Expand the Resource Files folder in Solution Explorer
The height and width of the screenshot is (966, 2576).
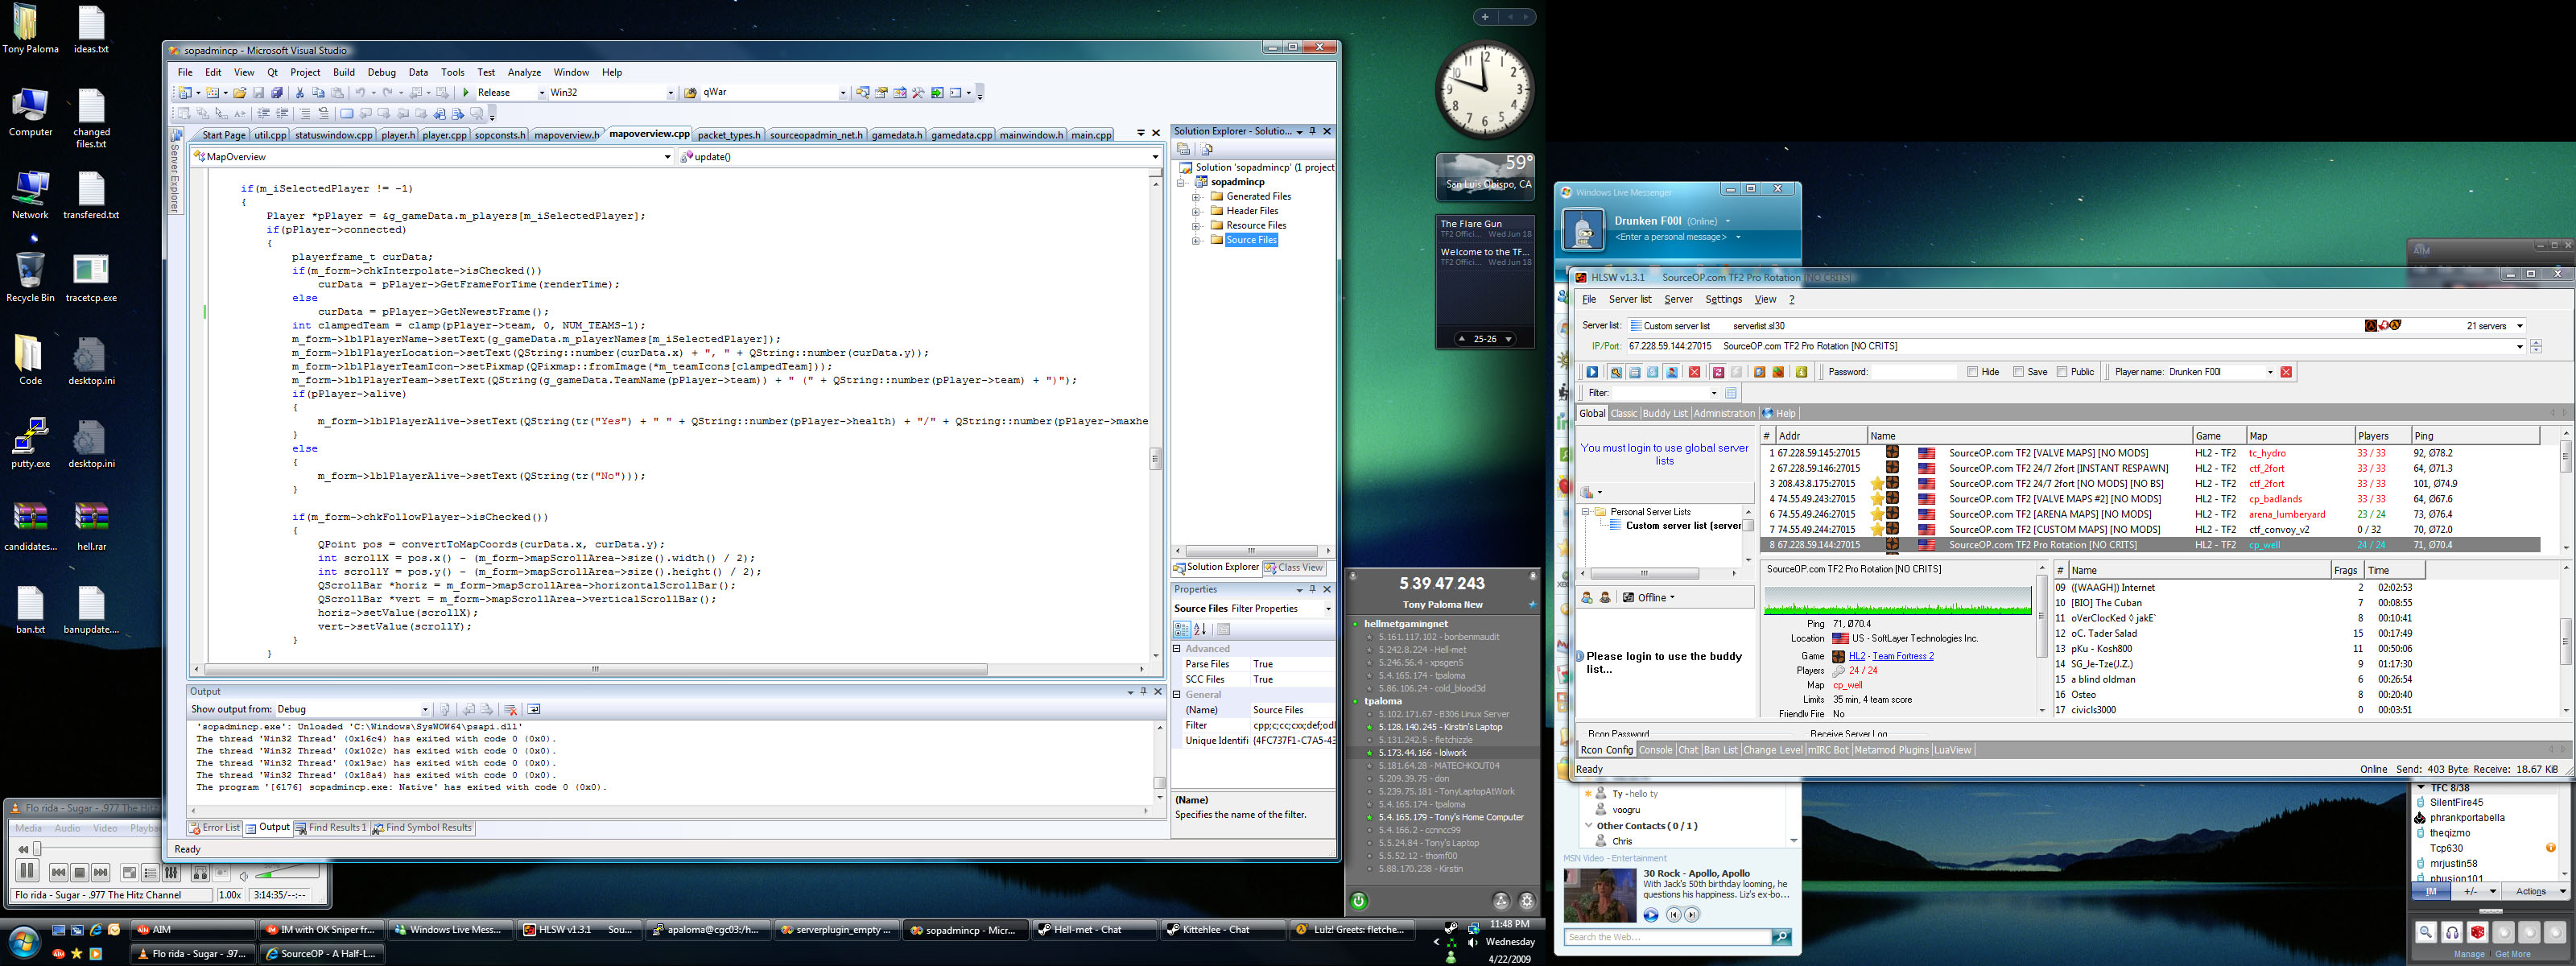1196,226
